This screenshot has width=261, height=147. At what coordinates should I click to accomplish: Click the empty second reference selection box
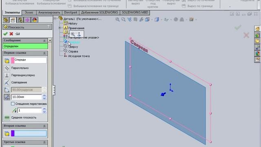point(31,134)
